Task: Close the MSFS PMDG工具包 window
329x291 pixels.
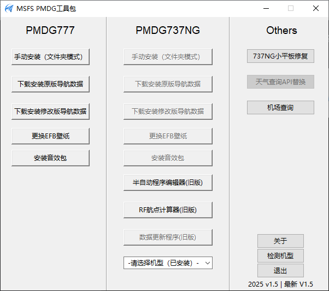Action: (x=316, y=8)
